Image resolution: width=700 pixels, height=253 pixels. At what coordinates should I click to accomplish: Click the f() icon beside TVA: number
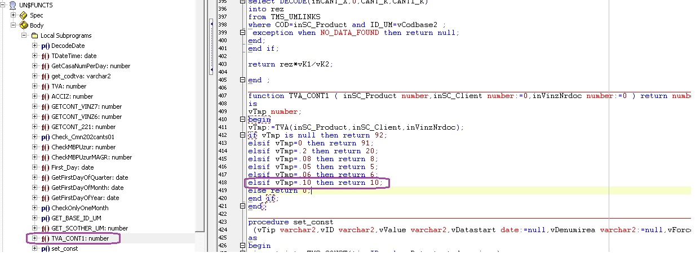(46, 86)
